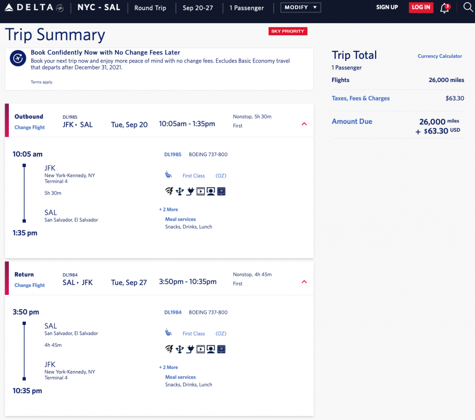Collapse the Return flight details
This screenshot has width=475, height=420.
(x=304, y=282)
